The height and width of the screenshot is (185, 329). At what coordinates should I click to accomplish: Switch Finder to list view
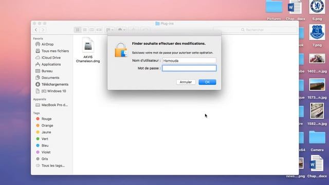pyautogui.click(x=85, y=30)
